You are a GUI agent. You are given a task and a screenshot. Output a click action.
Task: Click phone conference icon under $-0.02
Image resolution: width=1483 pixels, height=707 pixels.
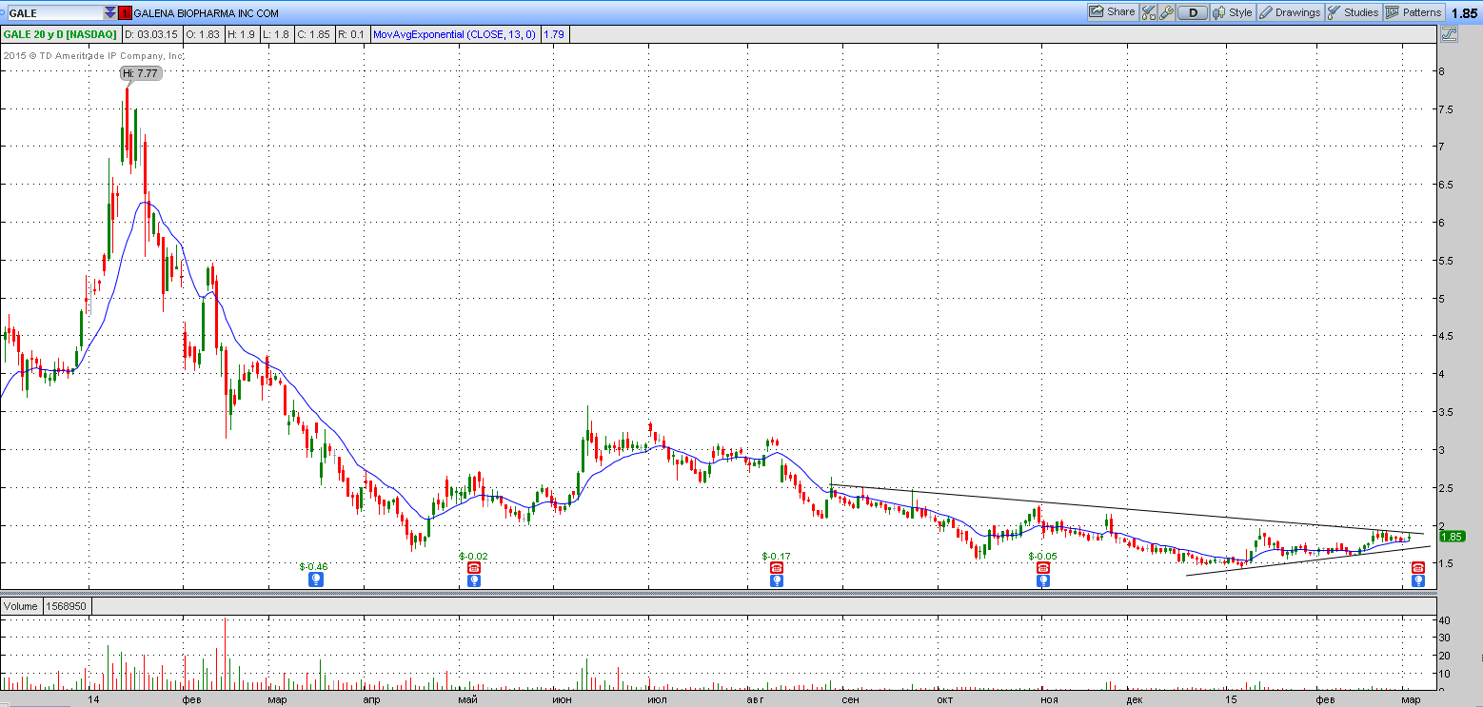tap(474, 567)
